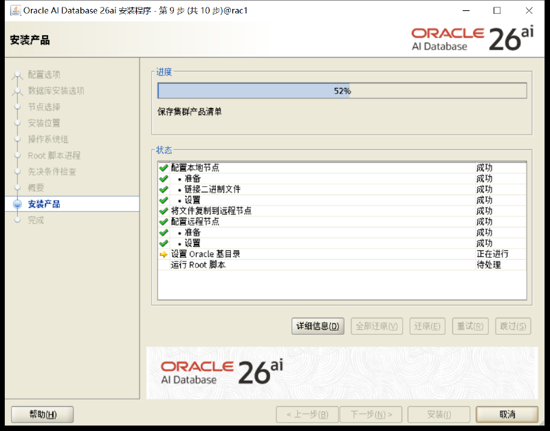
Task: Click the 链接二进制文件 status row
Action: 342,189
